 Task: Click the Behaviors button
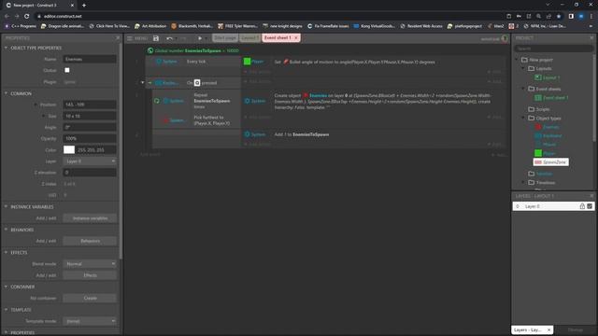point(90,241)
